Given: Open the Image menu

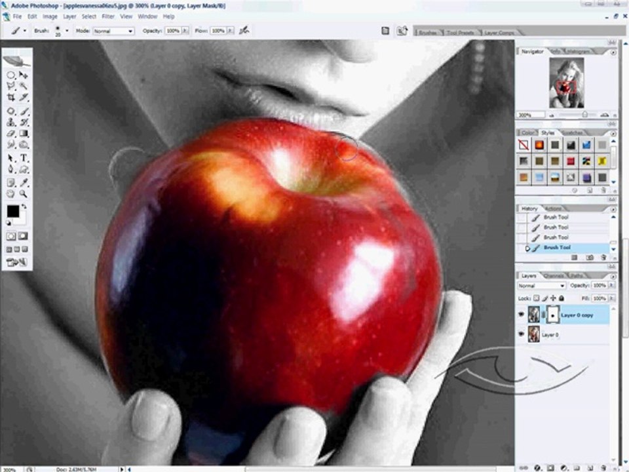Looking at the screenshot, I should pyautogui.click(x=50, y=16).
